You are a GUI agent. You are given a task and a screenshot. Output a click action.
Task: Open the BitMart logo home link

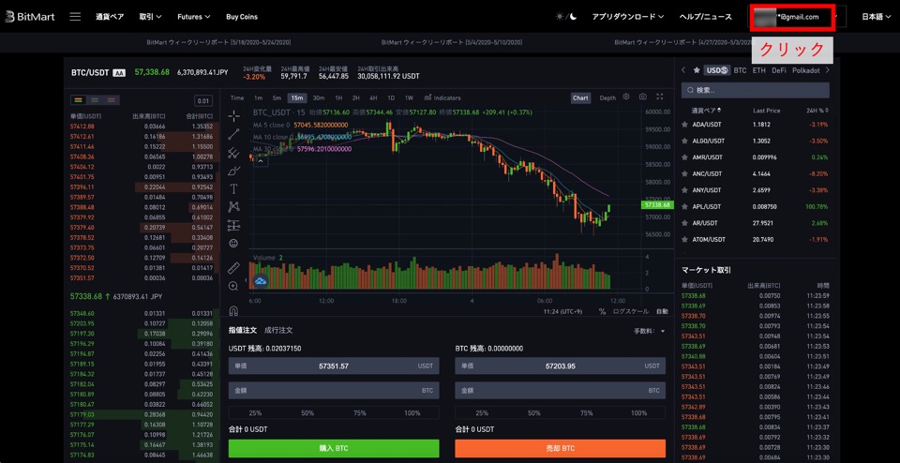30,17
